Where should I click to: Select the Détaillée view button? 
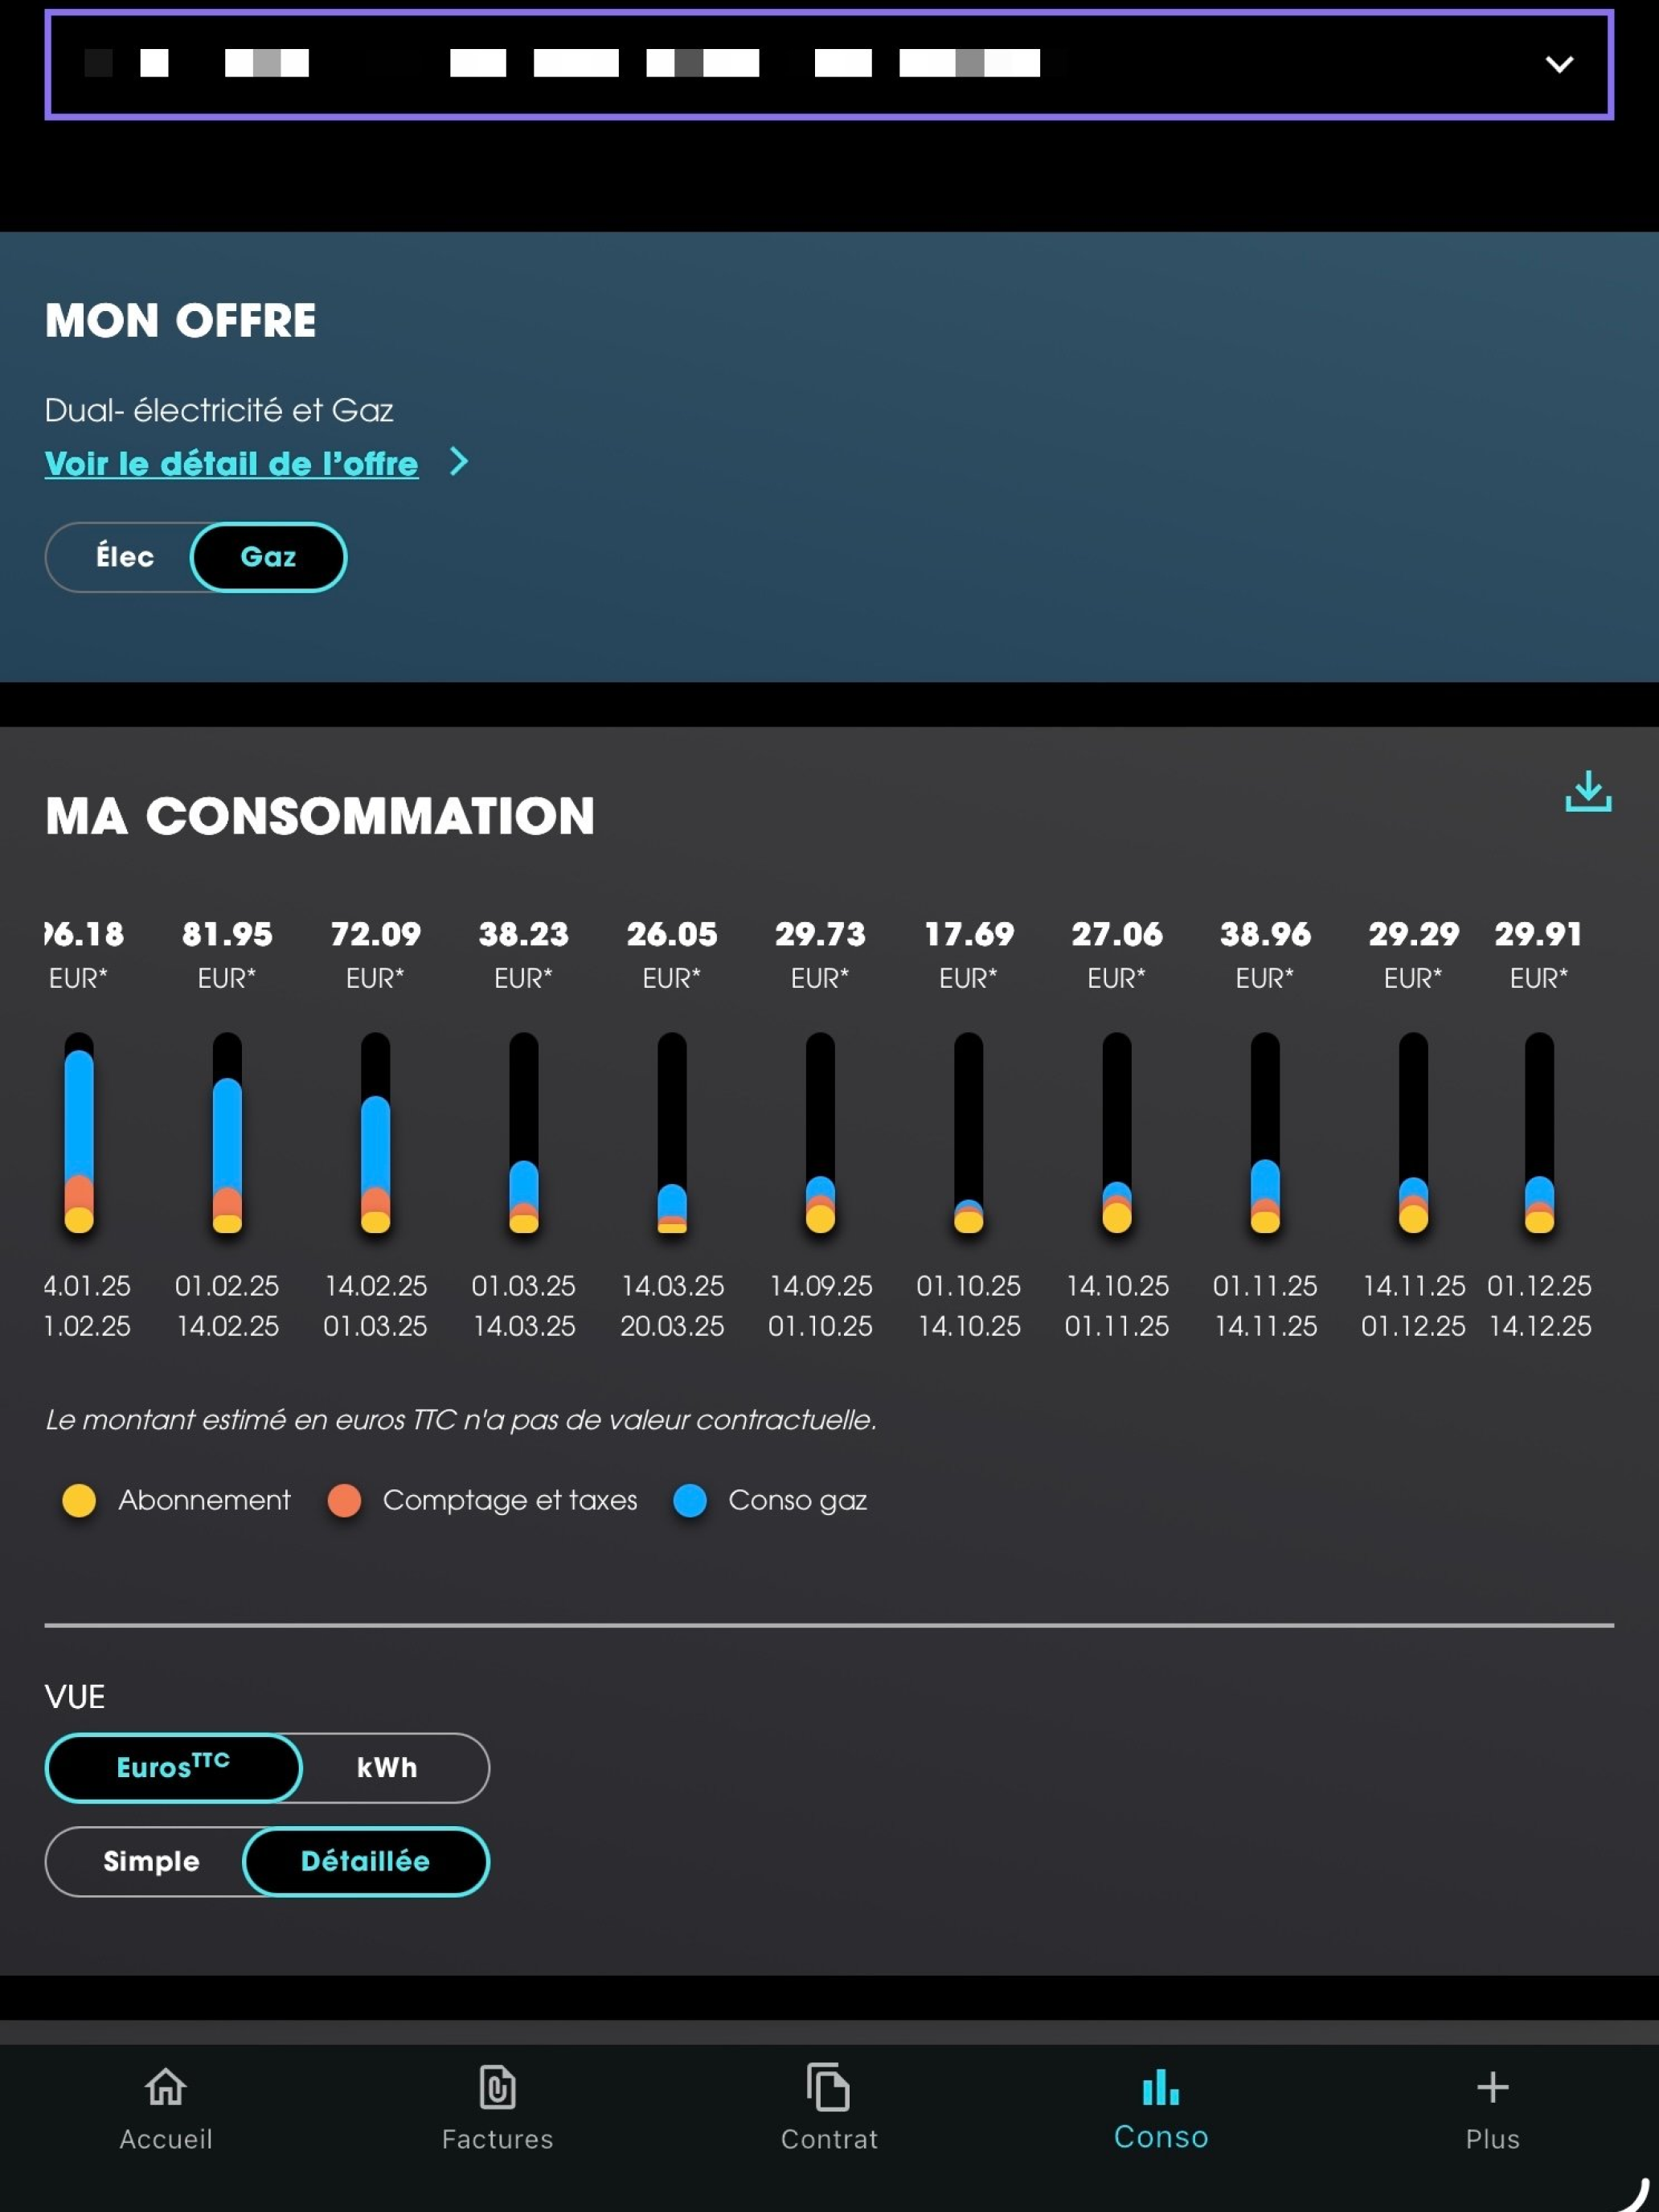coord(365,1861)
